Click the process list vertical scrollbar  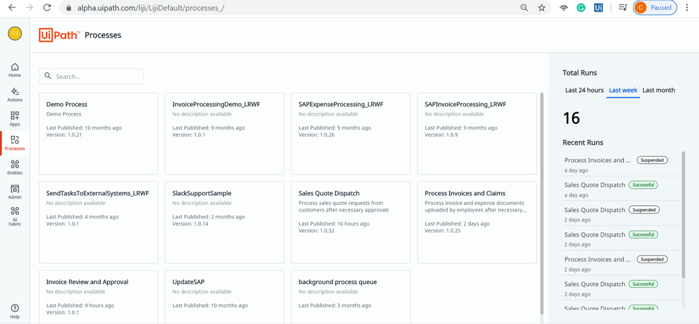[542, 204]
